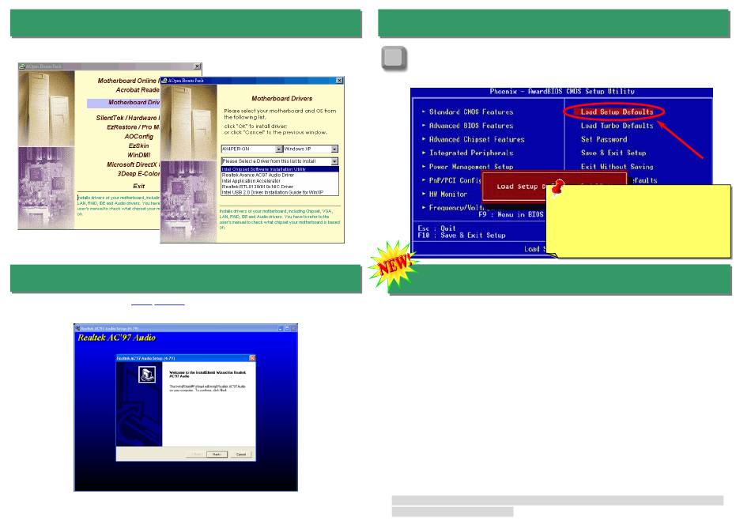Image resolution: width=751 pixels, height=521 pixels.
Task: Open Advanced Chipset Features in BIOS menu
Action: pyautogui.click(x=477, y=139)
